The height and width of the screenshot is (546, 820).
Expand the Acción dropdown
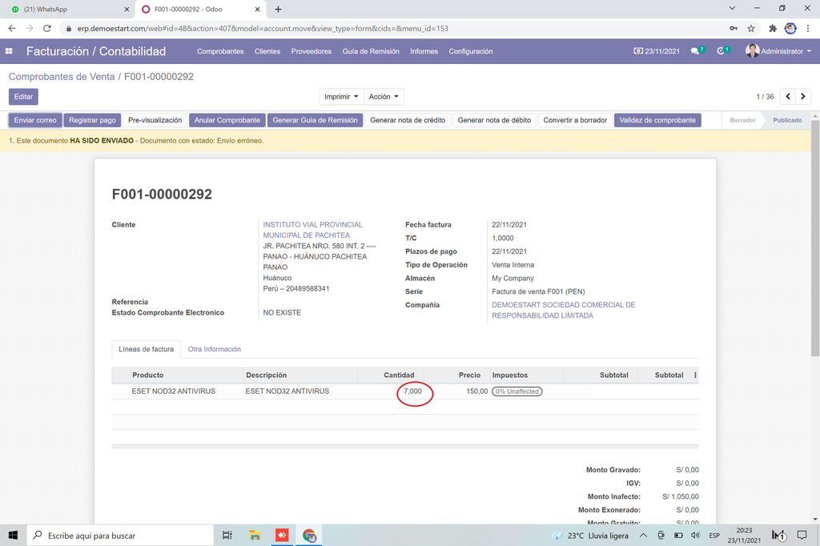(384, 96)
